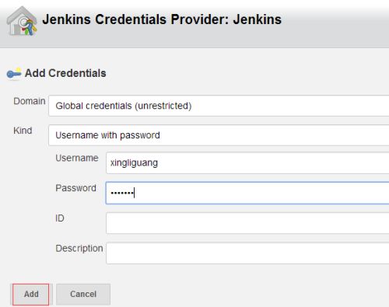This screenshot has height=307, width=389.
Task: Expand the Kind dropdown showing Username with password
Action: (219, 135)
